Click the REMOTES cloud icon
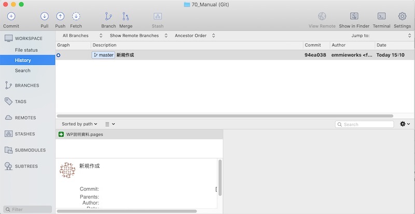Image resolution: width=415 pixels, height=214 pixels. [x=8, y=118]
